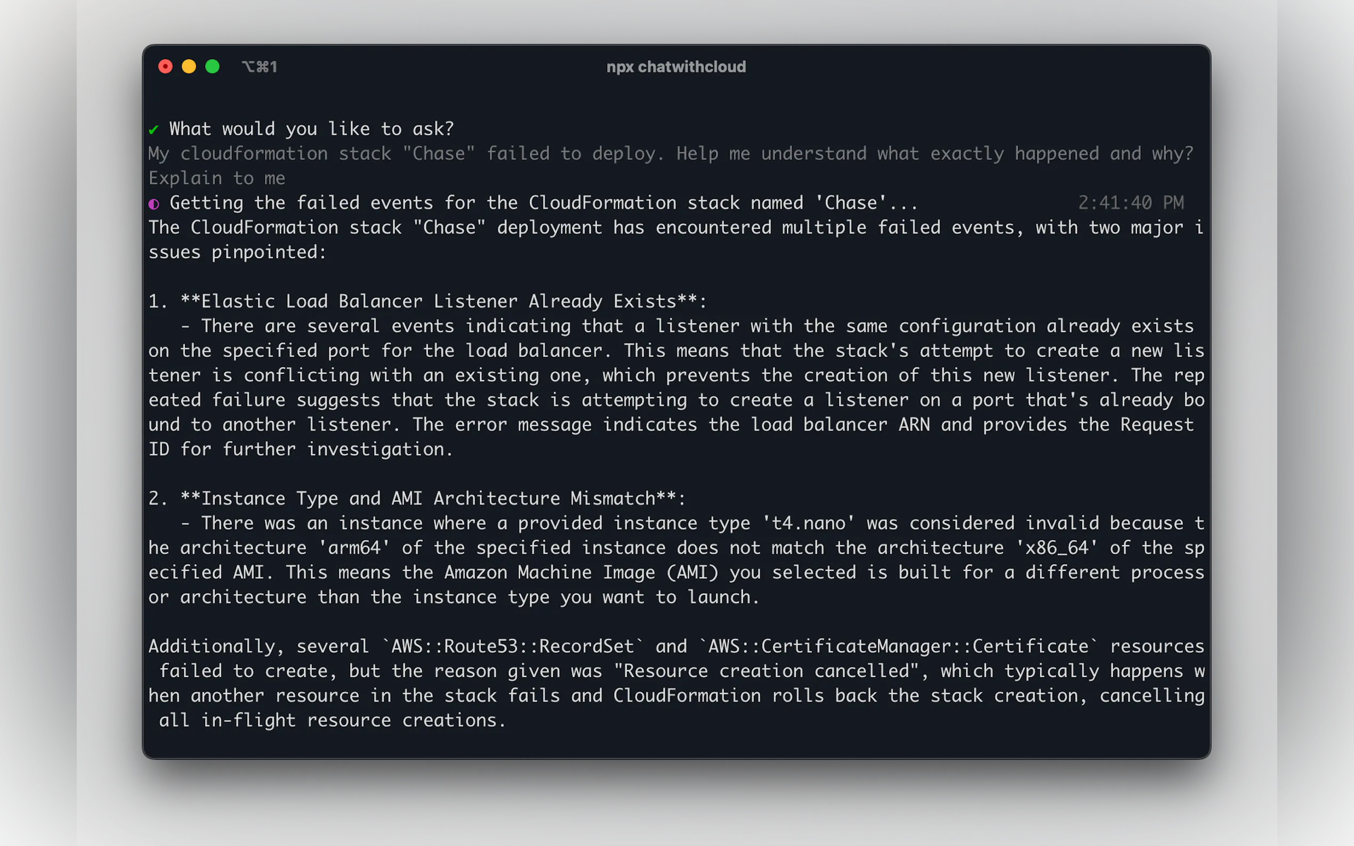Click the purple spinner icon before "Getting the failed events"

pos(154,204)
